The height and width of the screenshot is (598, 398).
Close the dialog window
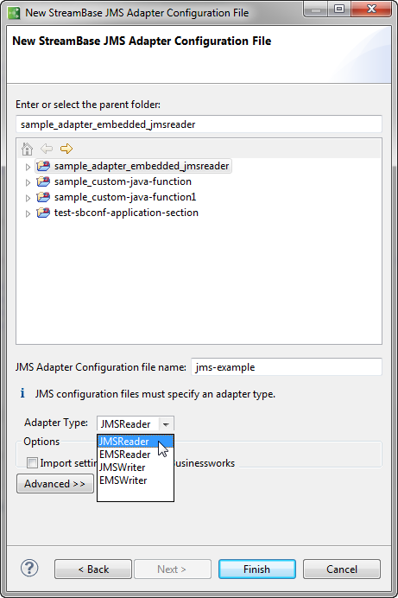[371, 10]
